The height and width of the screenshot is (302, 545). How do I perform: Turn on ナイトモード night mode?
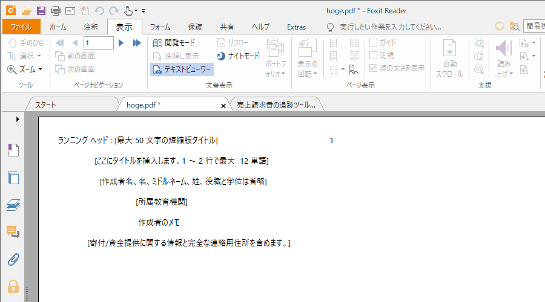[238, 56]
